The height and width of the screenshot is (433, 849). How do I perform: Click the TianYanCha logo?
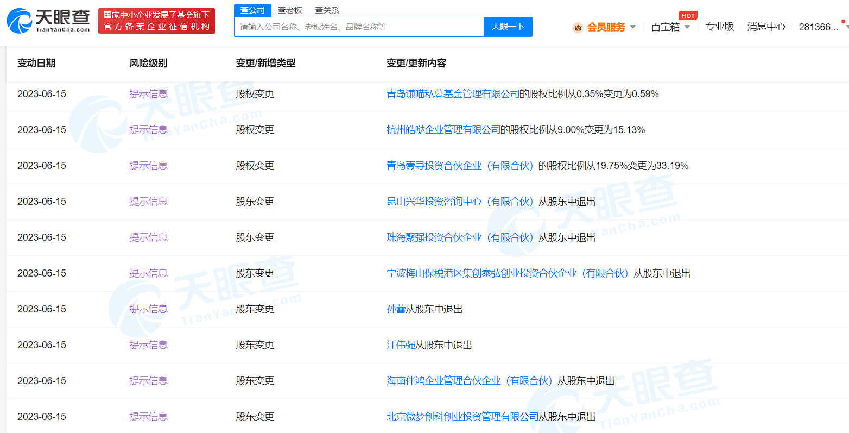[48, 21]
